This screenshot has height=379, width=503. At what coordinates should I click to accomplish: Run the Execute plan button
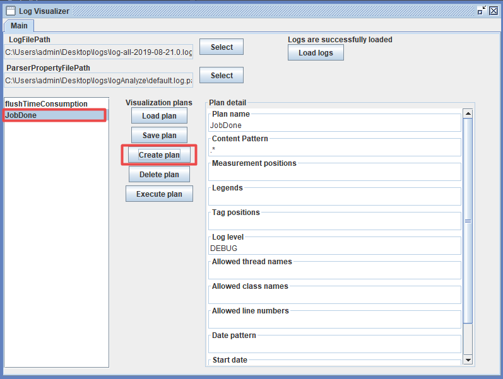point(159,194)
